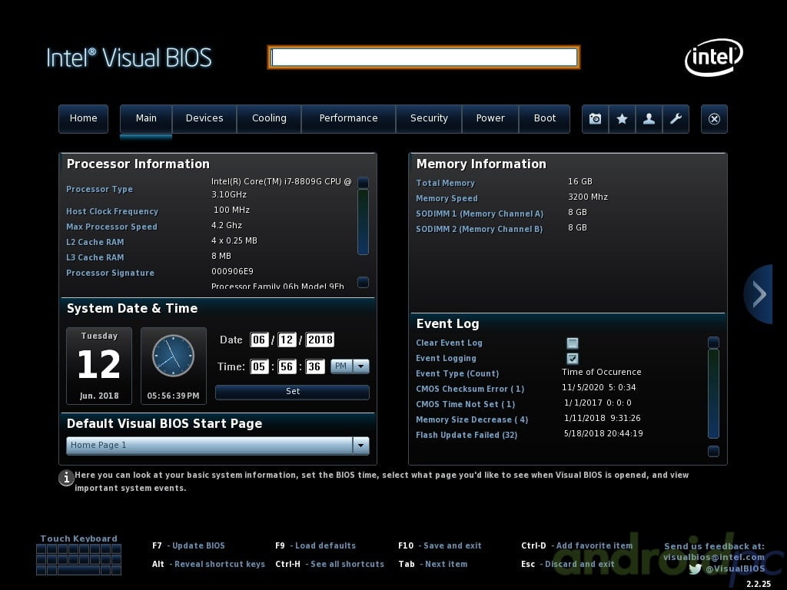The width and height of the screenshot is (787, 590).
Task: Go to next page using right chevron
Action: 759,294
